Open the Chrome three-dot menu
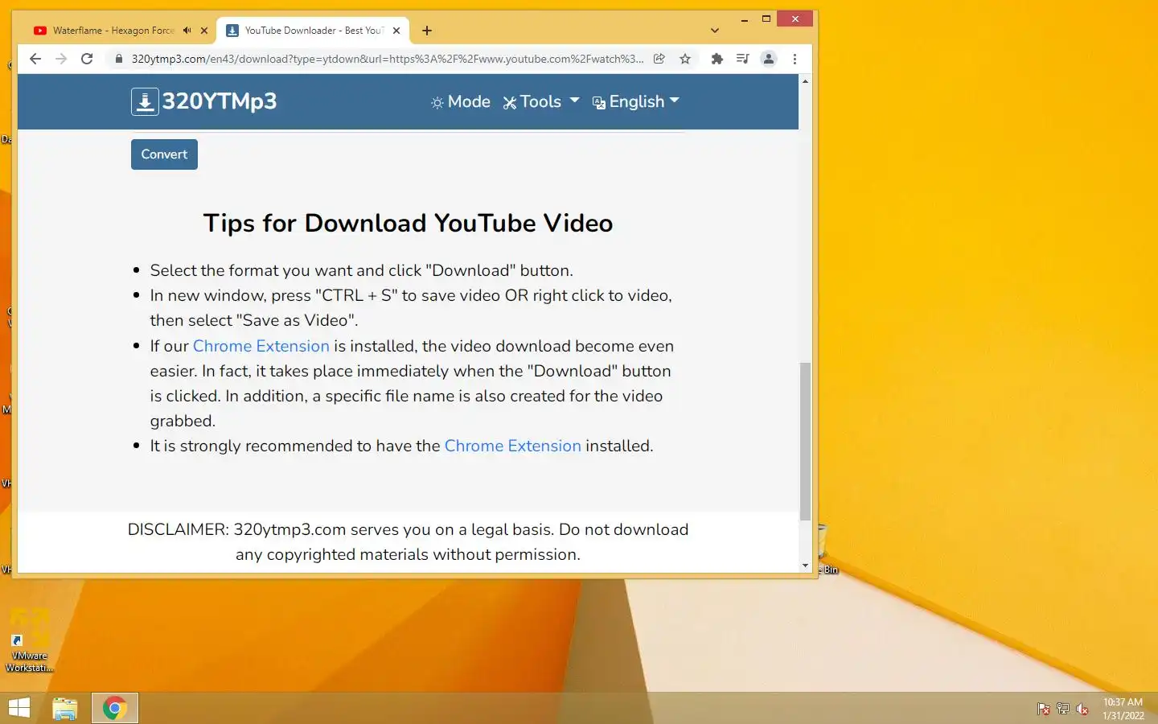The image size is (1158, 724). (795, 59)
